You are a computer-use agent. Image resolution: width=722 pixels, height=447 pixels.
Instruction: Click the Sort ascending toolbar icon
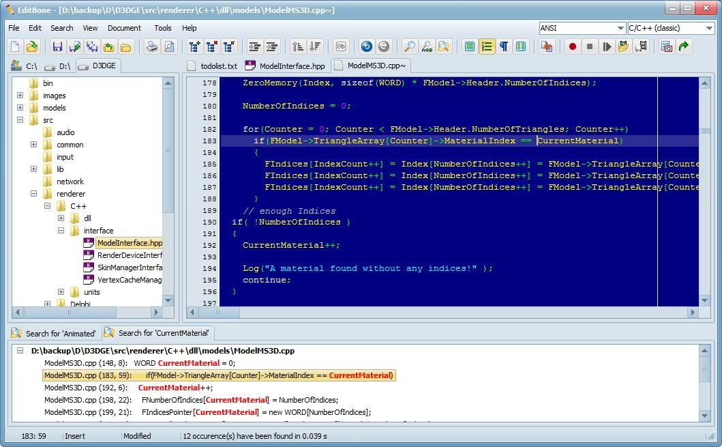298,46
